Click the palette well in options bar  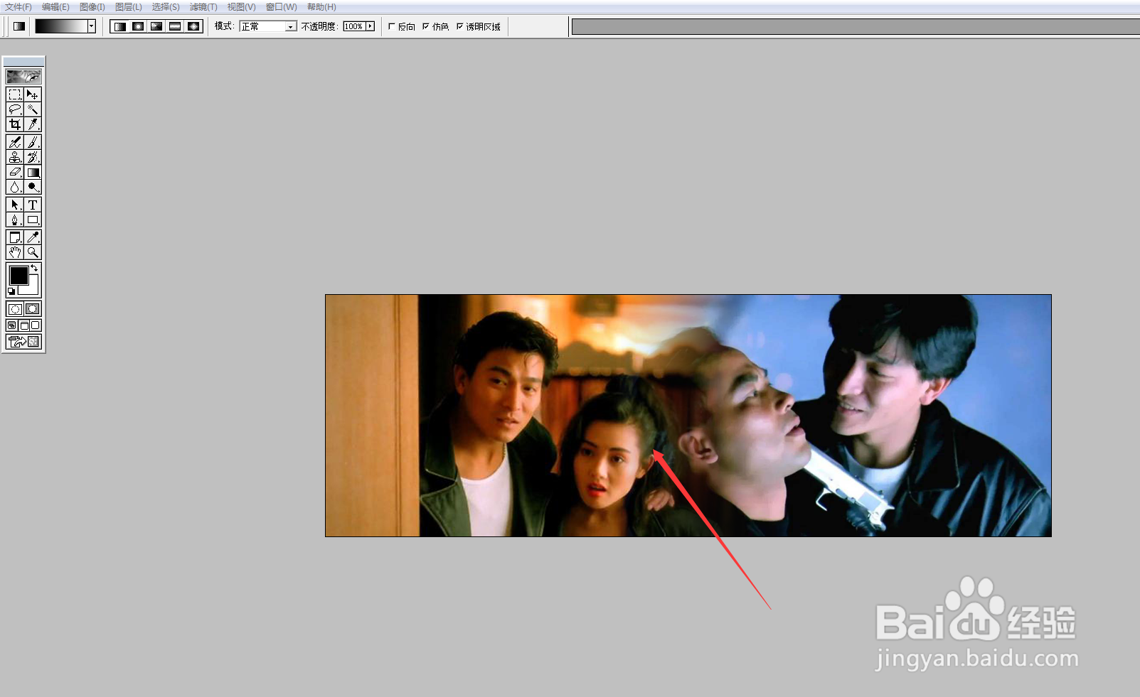[x=856, y=27]
